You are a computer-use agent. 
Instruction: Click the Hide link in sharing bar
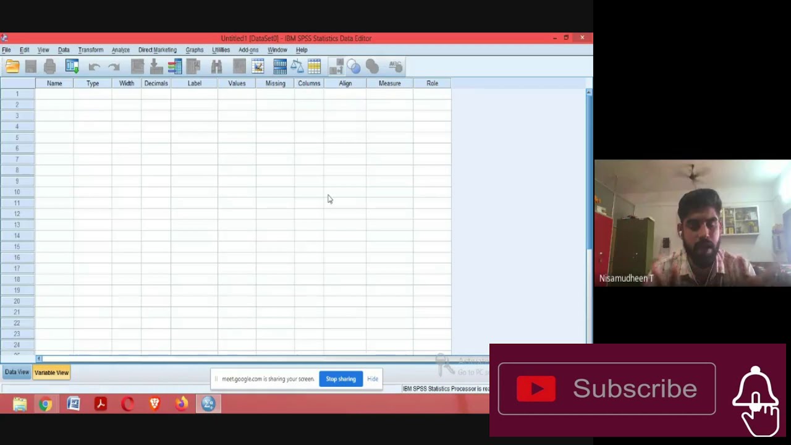(x=373, y=379)
